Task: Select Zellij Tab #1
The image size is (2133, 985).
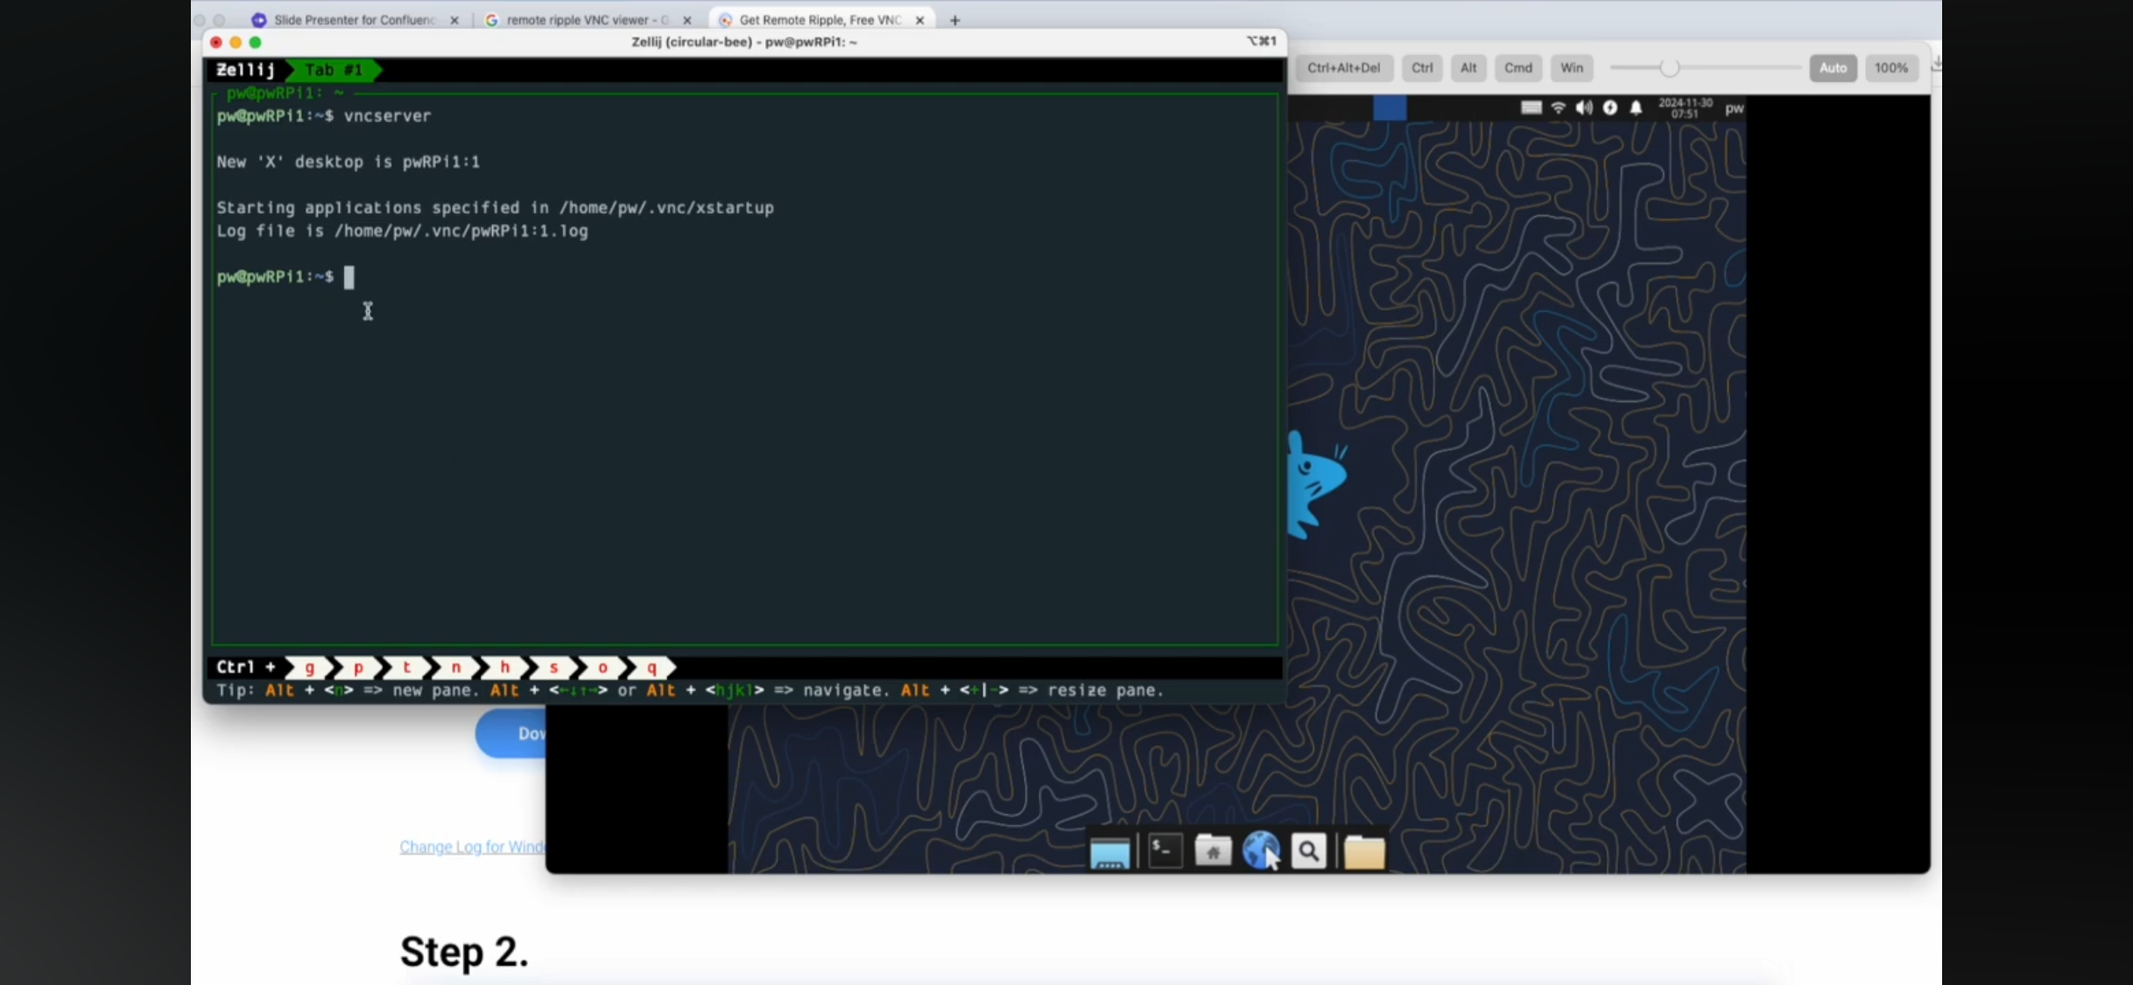Action: pyautogui.click(x=333, y=70)
